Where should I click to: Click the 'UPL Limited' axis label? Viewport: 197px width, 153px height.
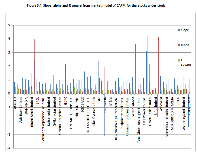click(156, 106)
